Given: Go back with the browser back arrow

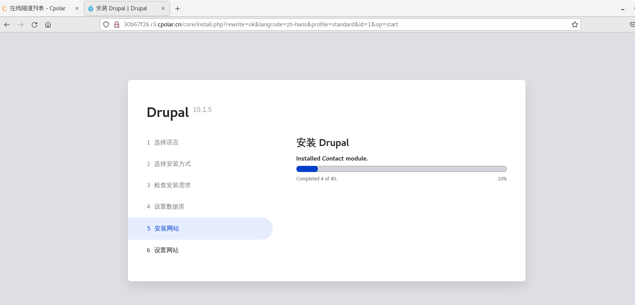Looking at the screenshot, I should click(x=7, y=24).
